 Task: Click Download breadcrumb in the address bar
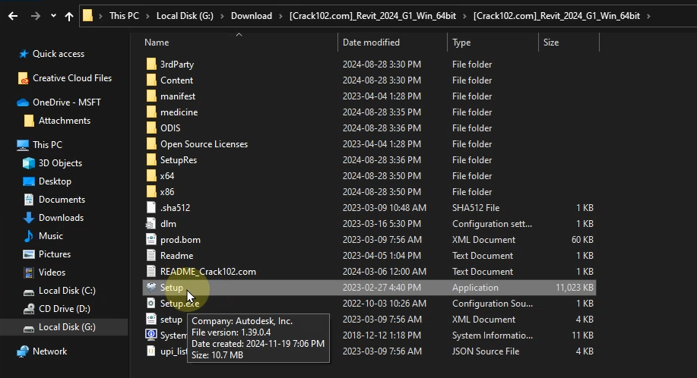252,16
